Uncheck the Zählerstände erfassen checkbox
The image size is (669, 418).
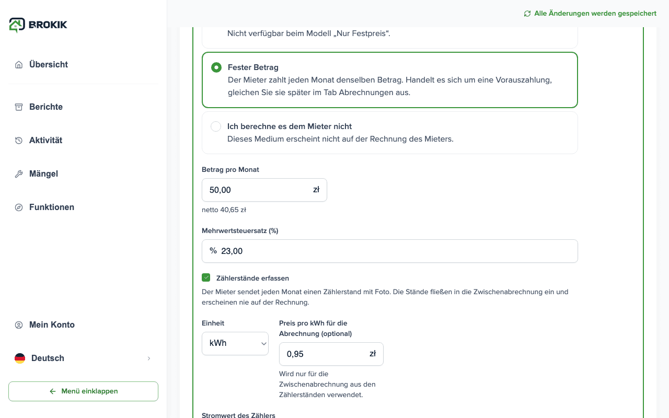[x=206, y=278]
